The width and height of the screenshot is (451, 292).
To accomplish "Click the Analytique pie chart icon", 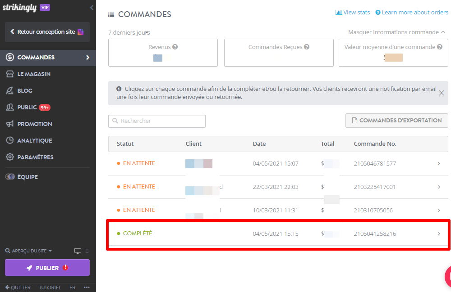I will 10,140.
